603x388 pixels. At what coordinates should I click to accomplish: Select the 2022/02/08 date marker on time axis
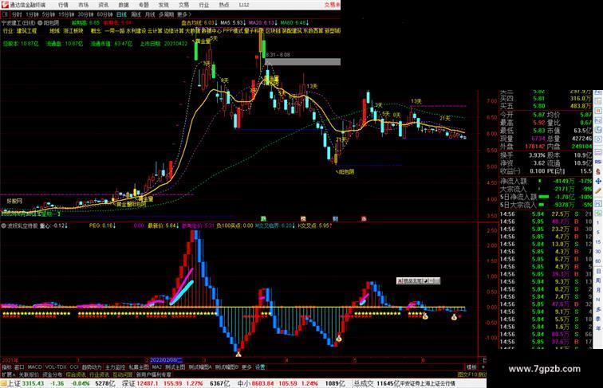point(166,360)
